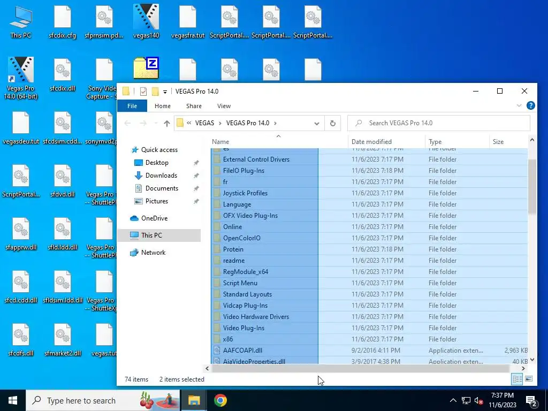Click VEGAS in the address breadcrumb

tap(204, 123)
